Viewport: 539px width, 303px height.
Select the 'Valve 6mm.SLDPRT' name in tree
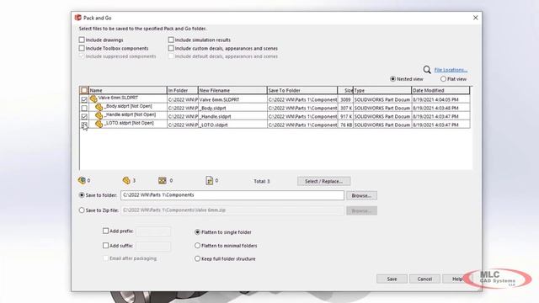tap(118, 98)
